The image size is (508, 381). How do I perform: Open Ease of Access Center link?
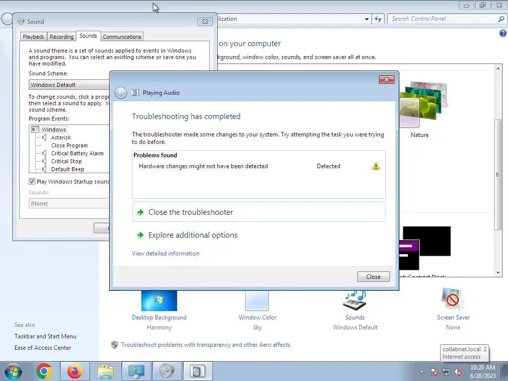click(43, 348)
